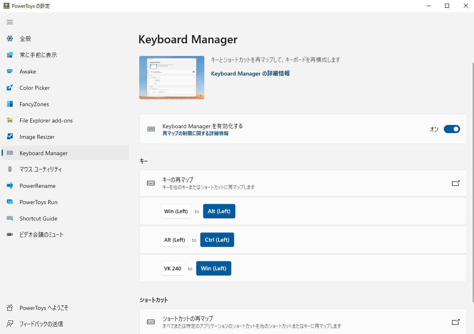Click the Win (Left) source key button
The image size is (474, 334).
point(176,211)
